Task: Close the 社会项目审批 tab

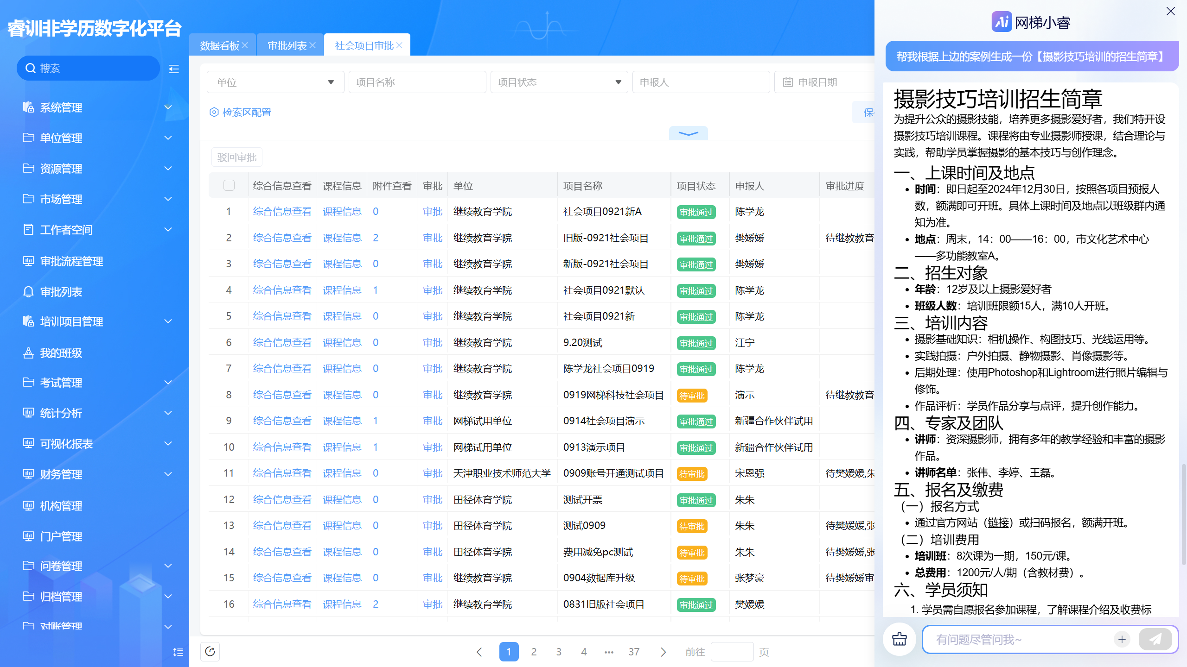Action: [399, 45]
